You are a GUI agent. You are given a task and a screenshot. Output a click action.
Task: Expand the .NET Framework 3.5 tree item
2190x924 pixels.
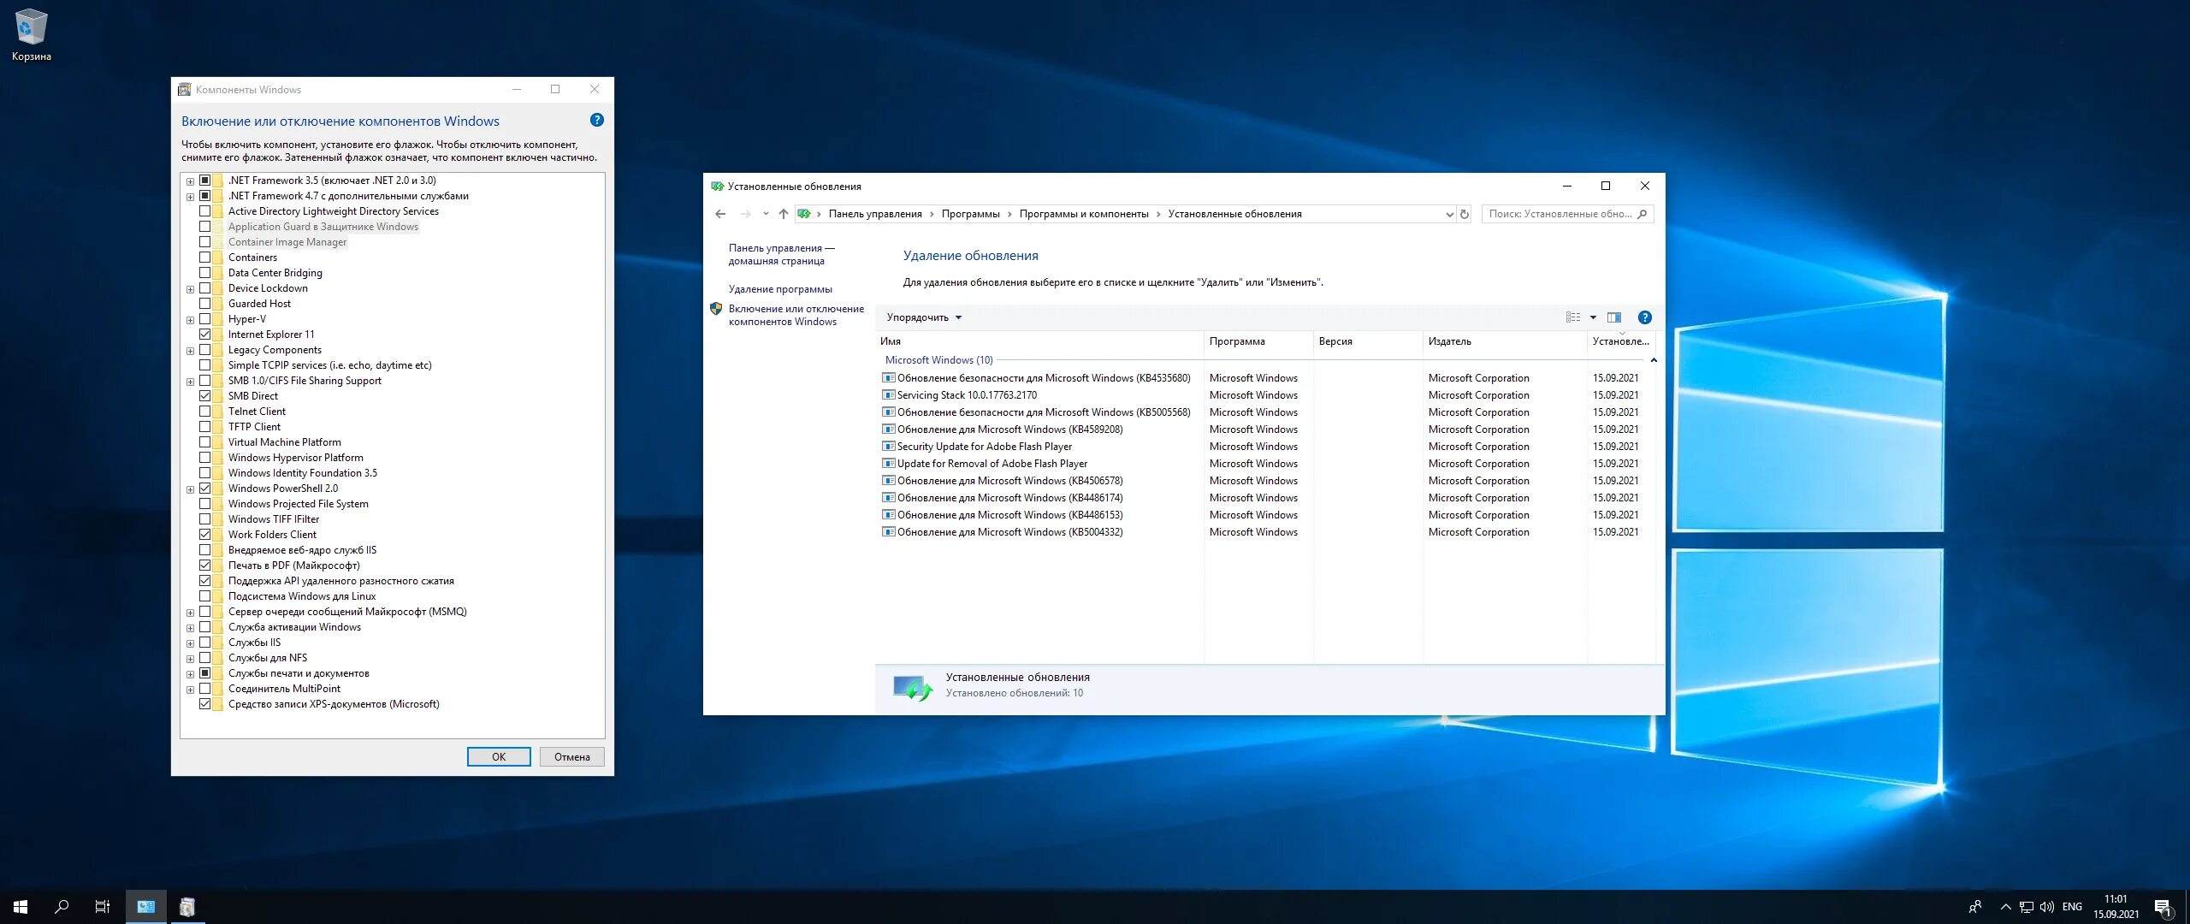coord(185,179)
